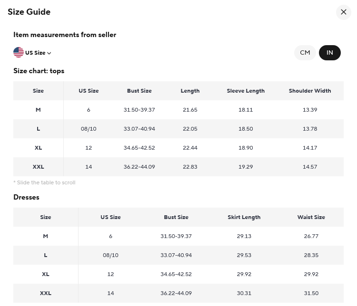Image resolution: width=357 pixels, height=306 pixels.
Task: Select the XL row in Dresses table
Action: point(178,274)
